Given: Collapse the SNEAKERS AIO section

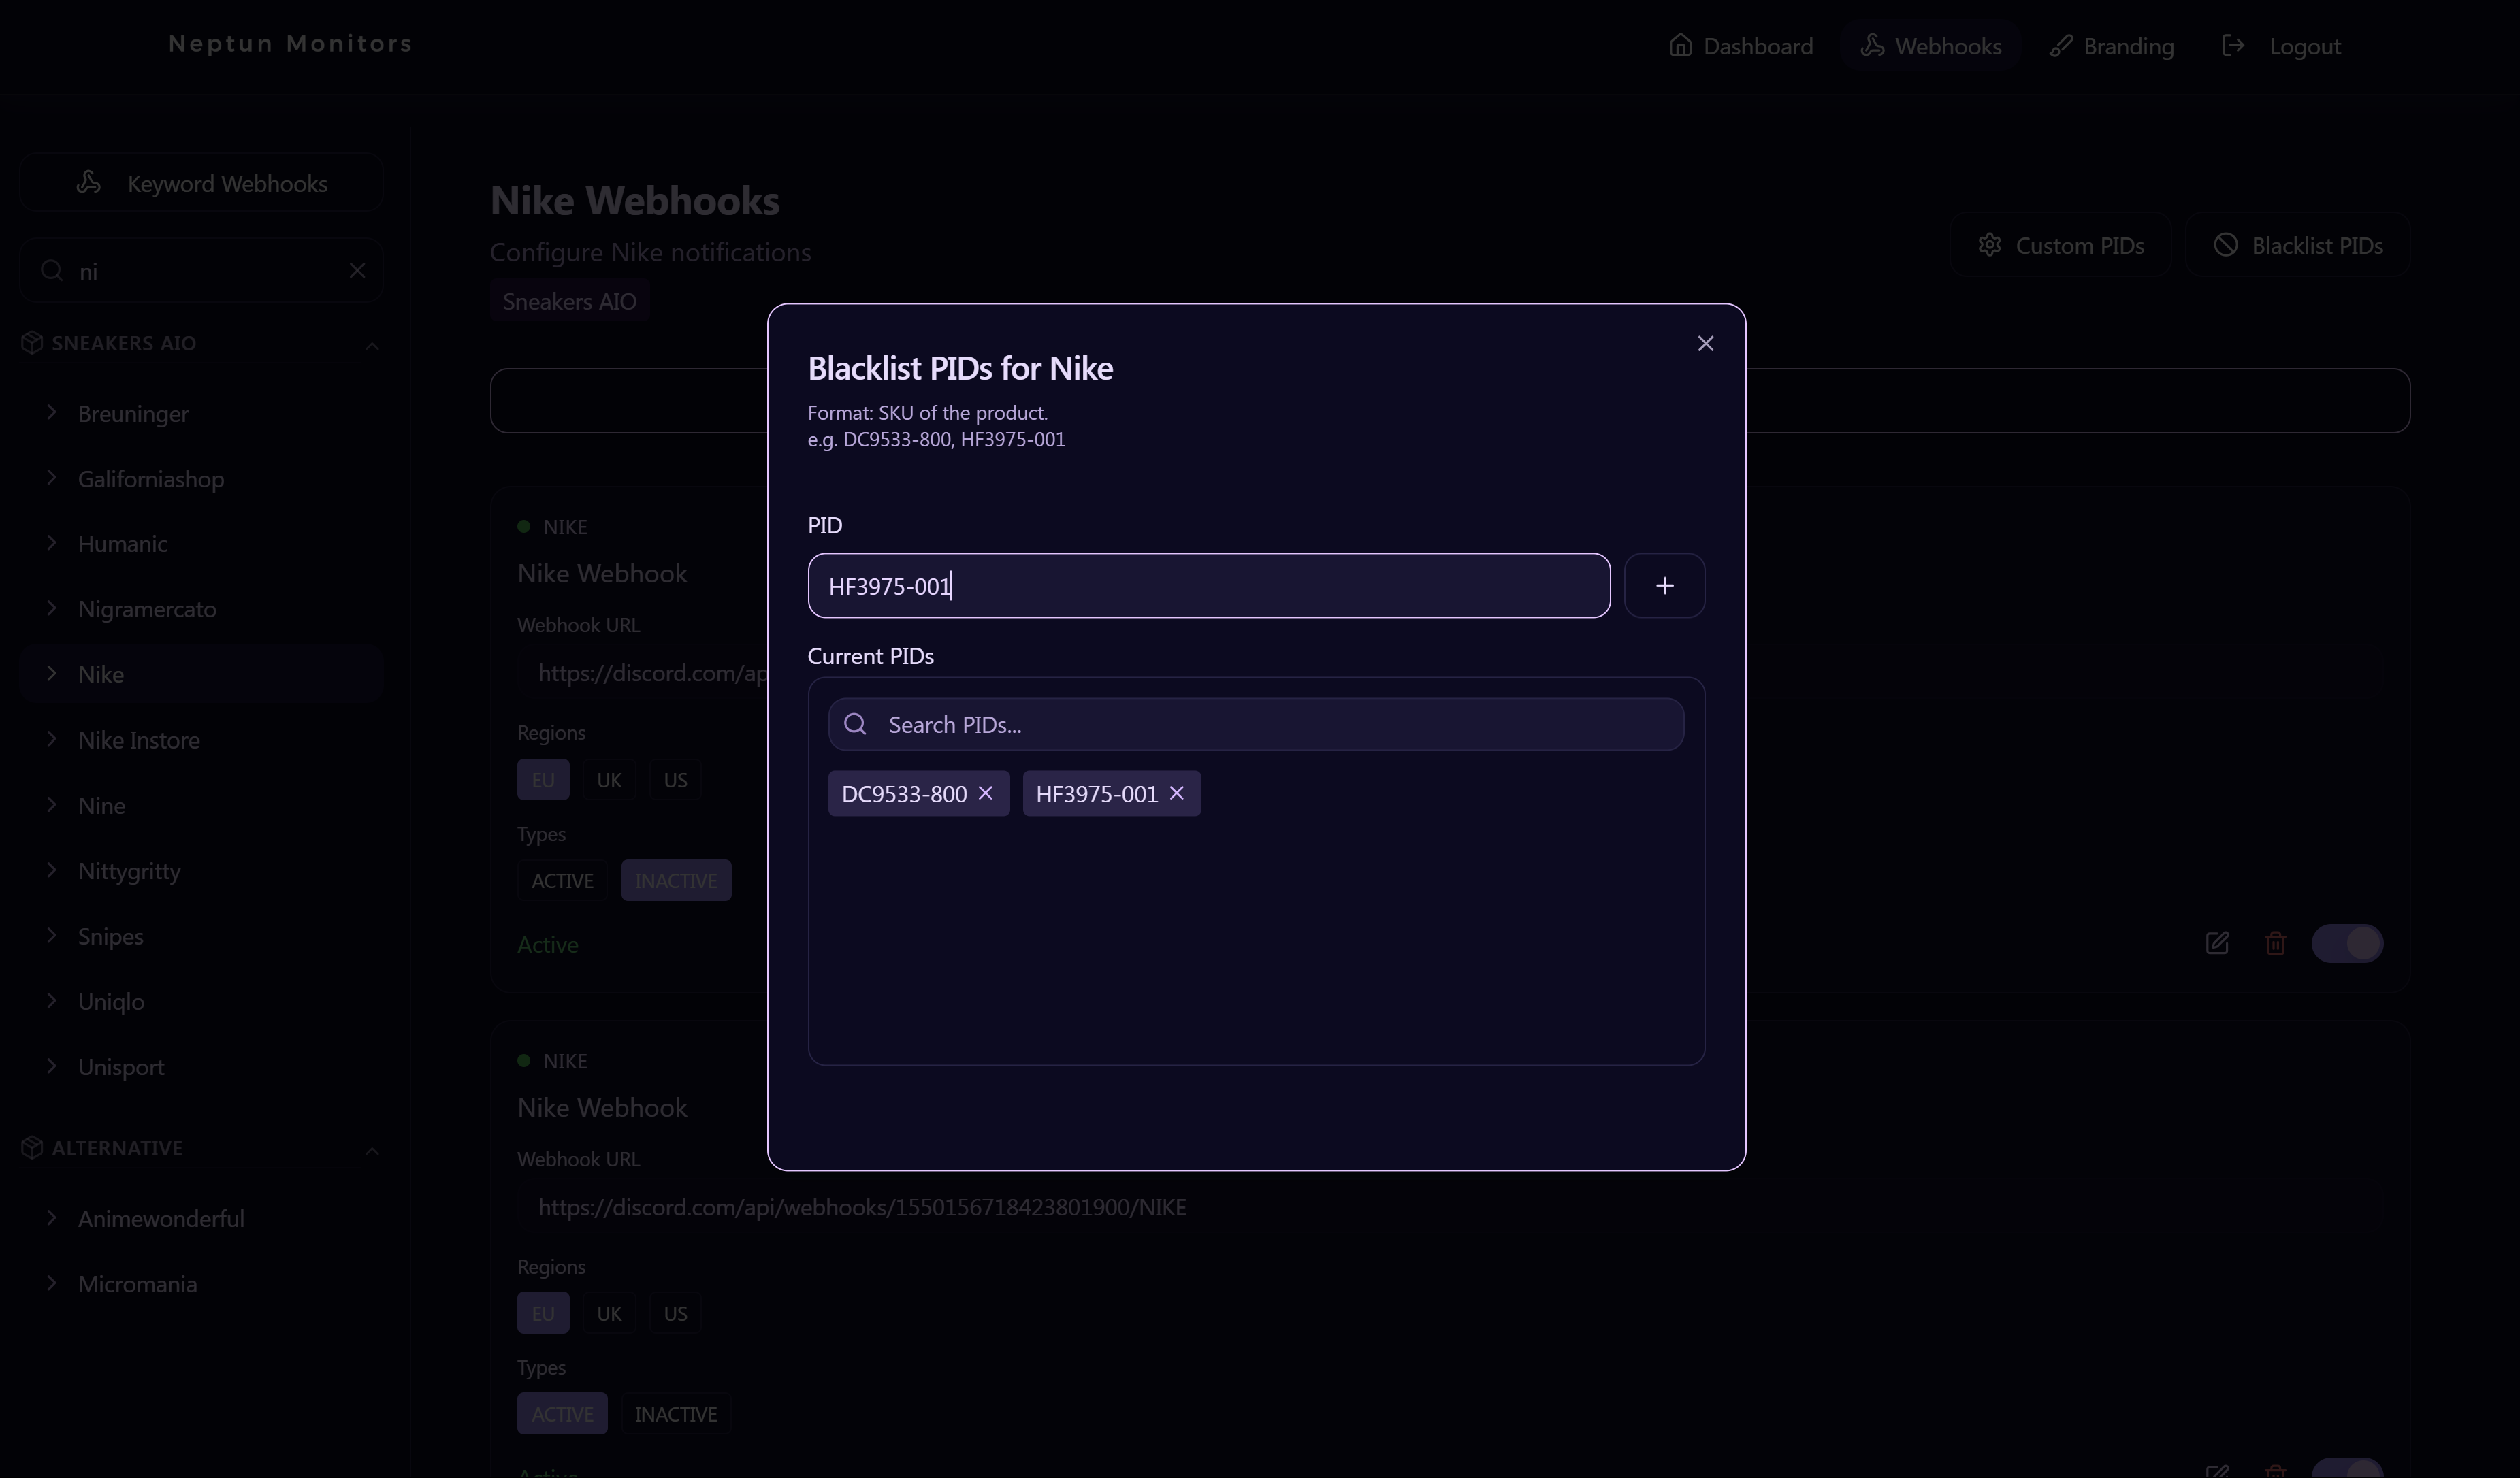Looking at the screenshot, I should (x=372, y=345).
